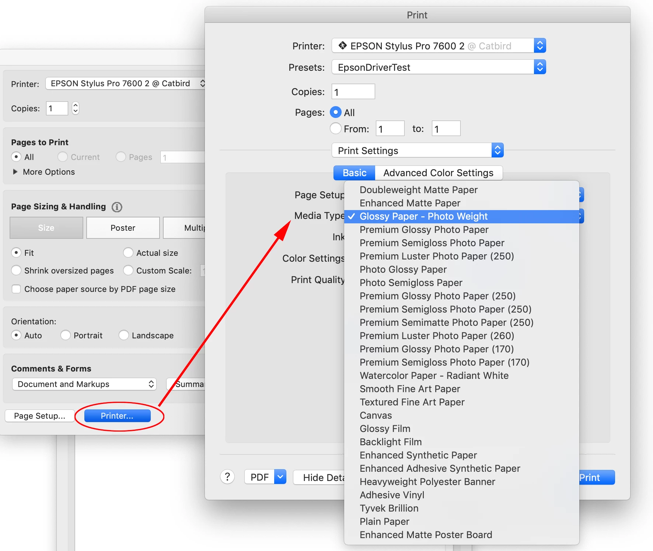Click the 'to' page number field

446,128
